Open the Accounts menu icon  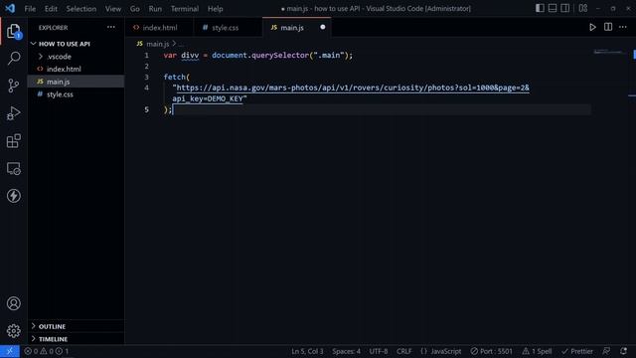[13, 303]
